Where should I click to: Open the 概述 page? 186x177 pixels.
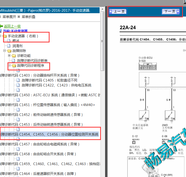(16, 41)
